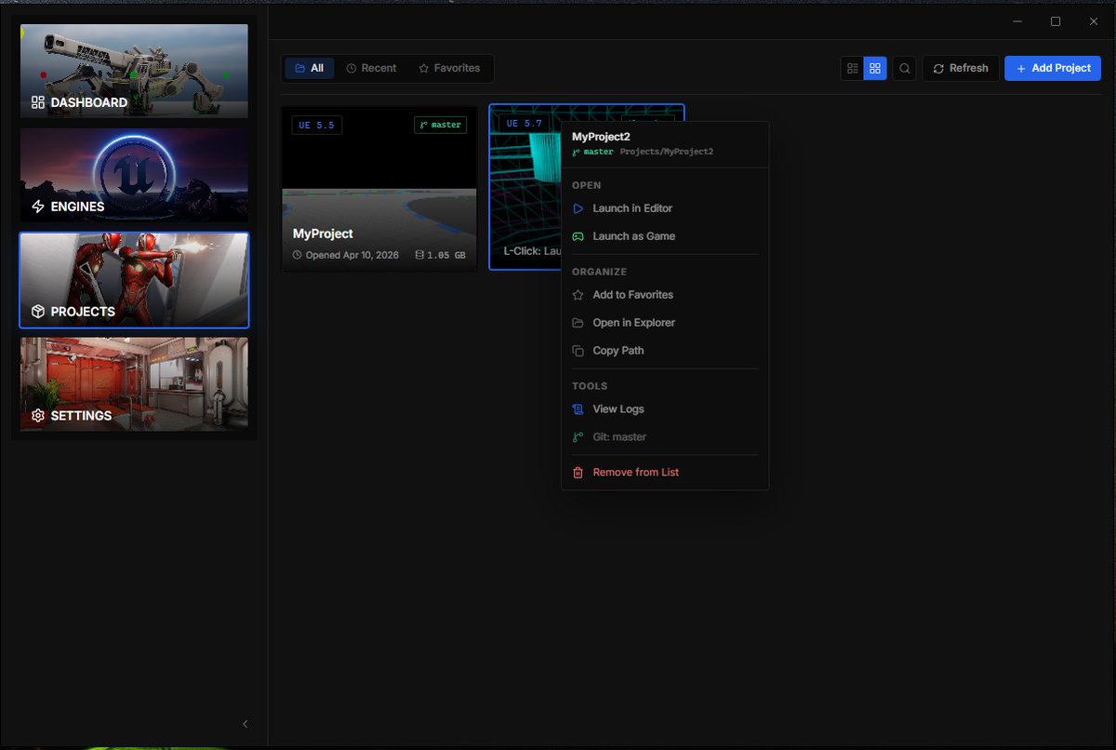Viewport: 1116px width, 750px height.
Task: Choose Add to Favorites
Action: (665, 295)
